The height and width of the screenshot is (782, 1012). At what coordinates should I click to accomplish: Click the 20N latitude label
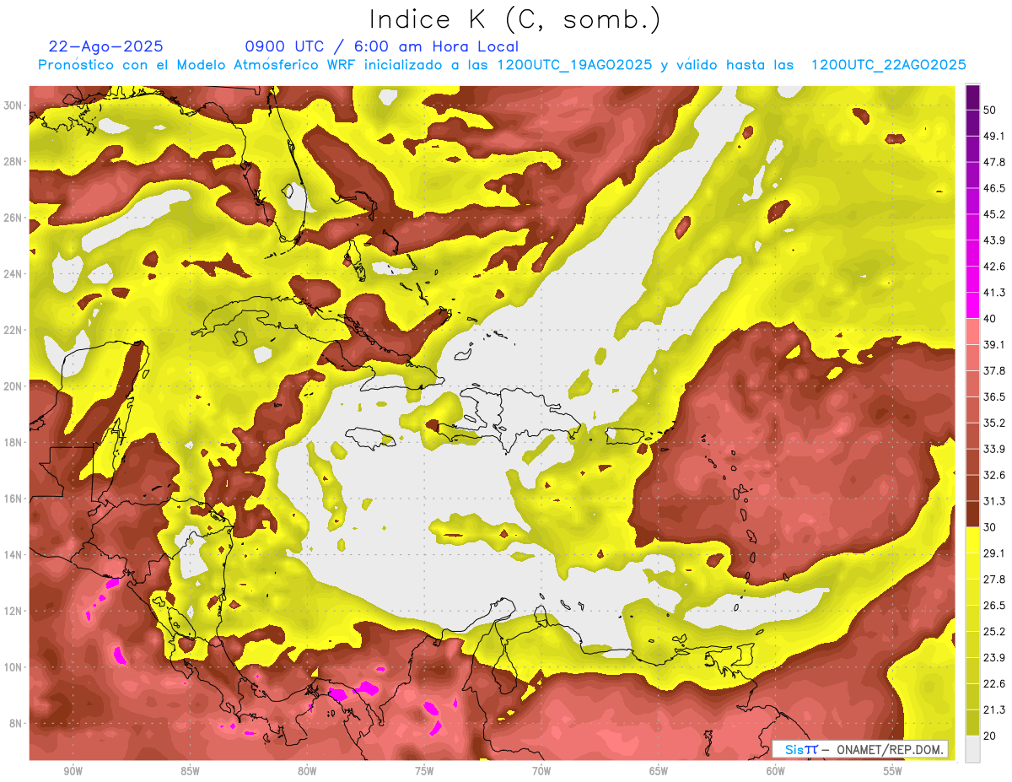click(x=13, y=386)
